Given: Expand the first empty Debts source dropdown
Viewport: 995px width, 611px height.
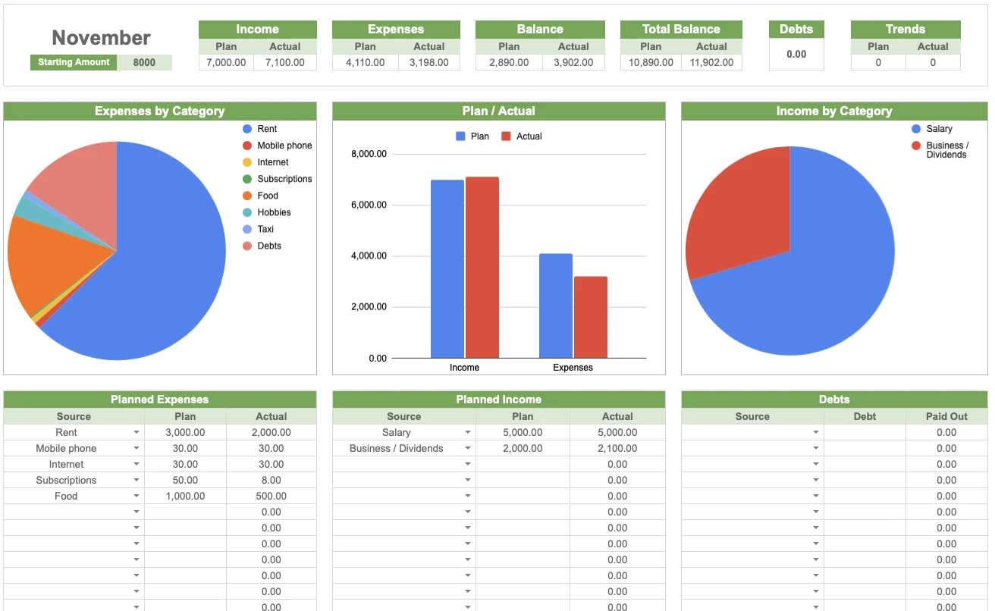Looking at the screenshot, I should [815, 432].
